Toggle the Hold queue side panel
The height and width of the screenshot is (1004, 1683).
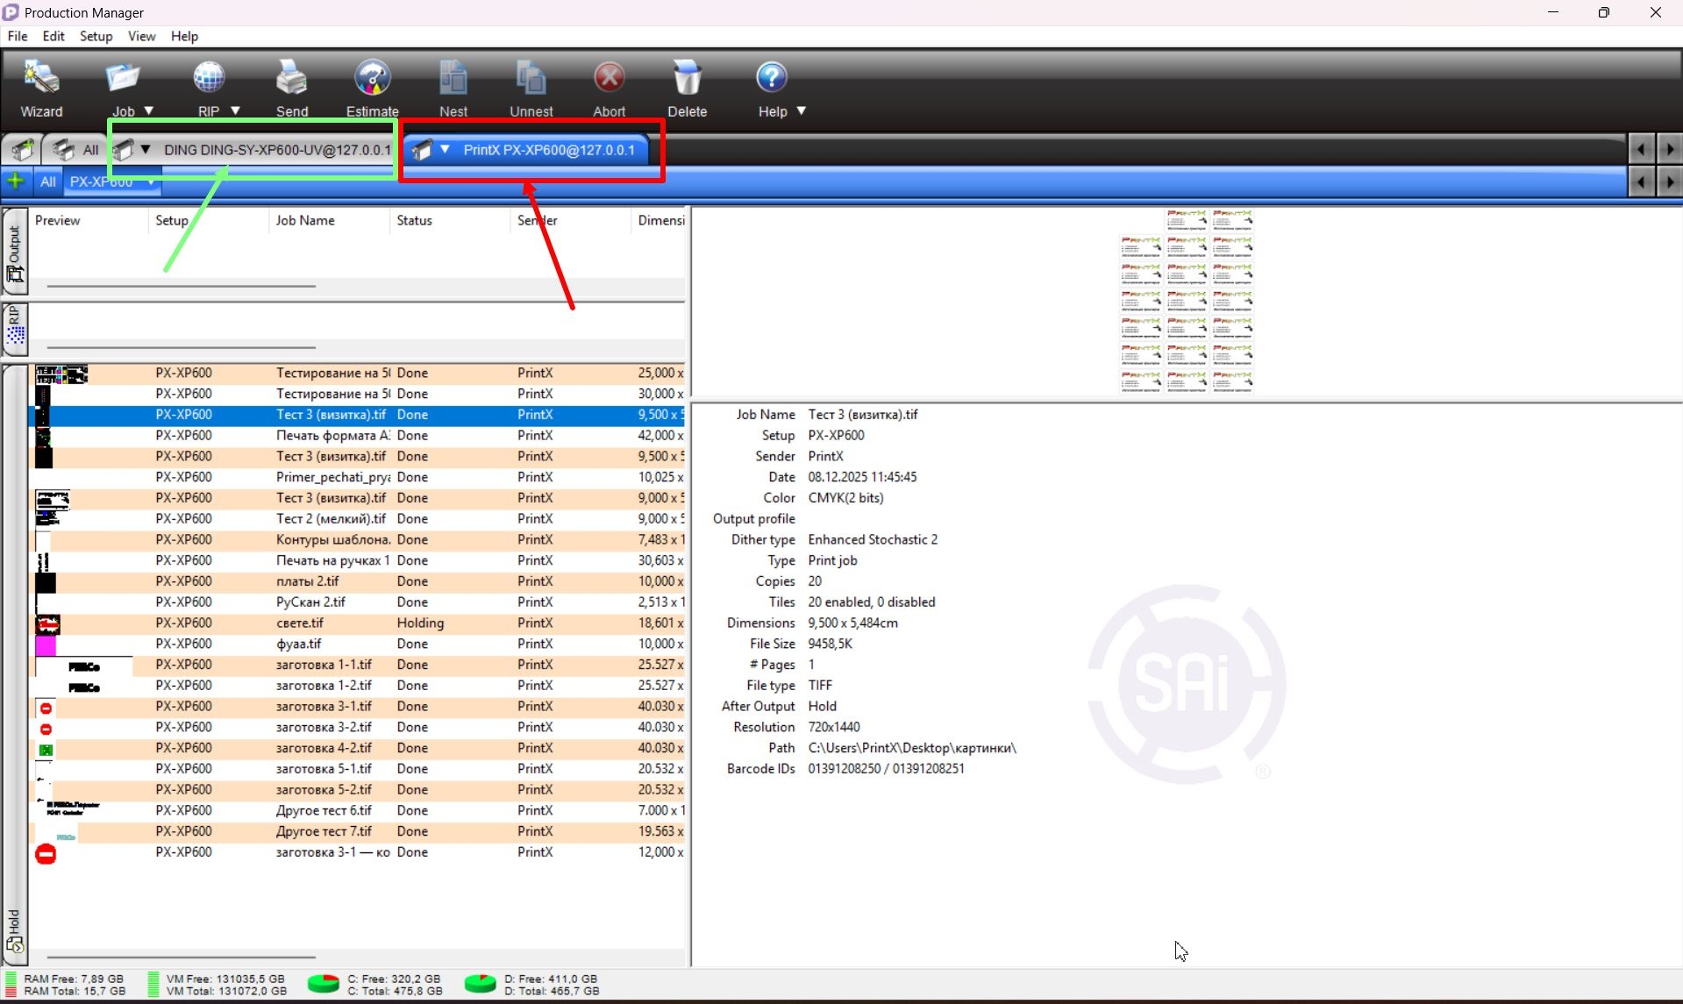pyautogui.click(x=14, y=929)
